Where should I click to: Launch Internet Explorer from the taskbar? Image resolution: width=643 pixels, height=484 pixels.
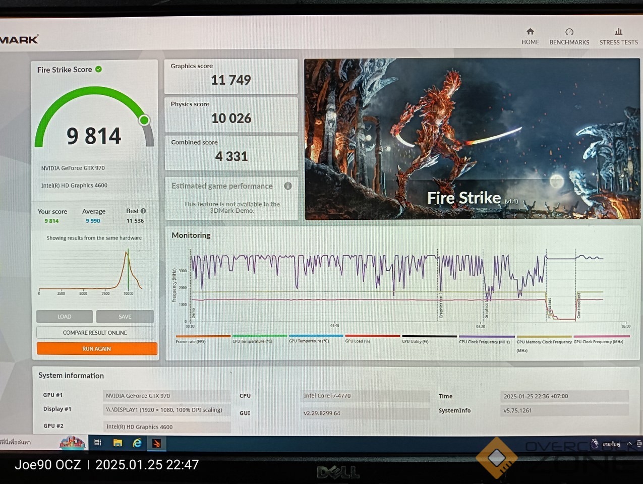point(137,443)
